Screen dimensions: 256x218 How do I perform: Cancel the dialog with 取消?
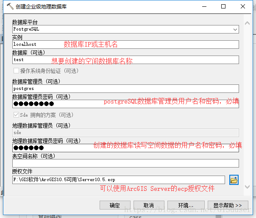(x=149, y=205)
